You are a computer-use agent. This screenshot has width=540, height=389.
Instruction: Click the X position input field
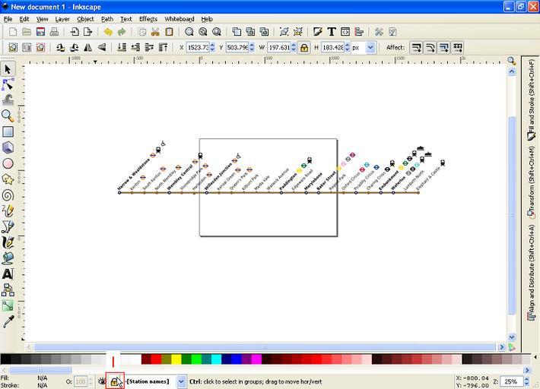point(198,47)
